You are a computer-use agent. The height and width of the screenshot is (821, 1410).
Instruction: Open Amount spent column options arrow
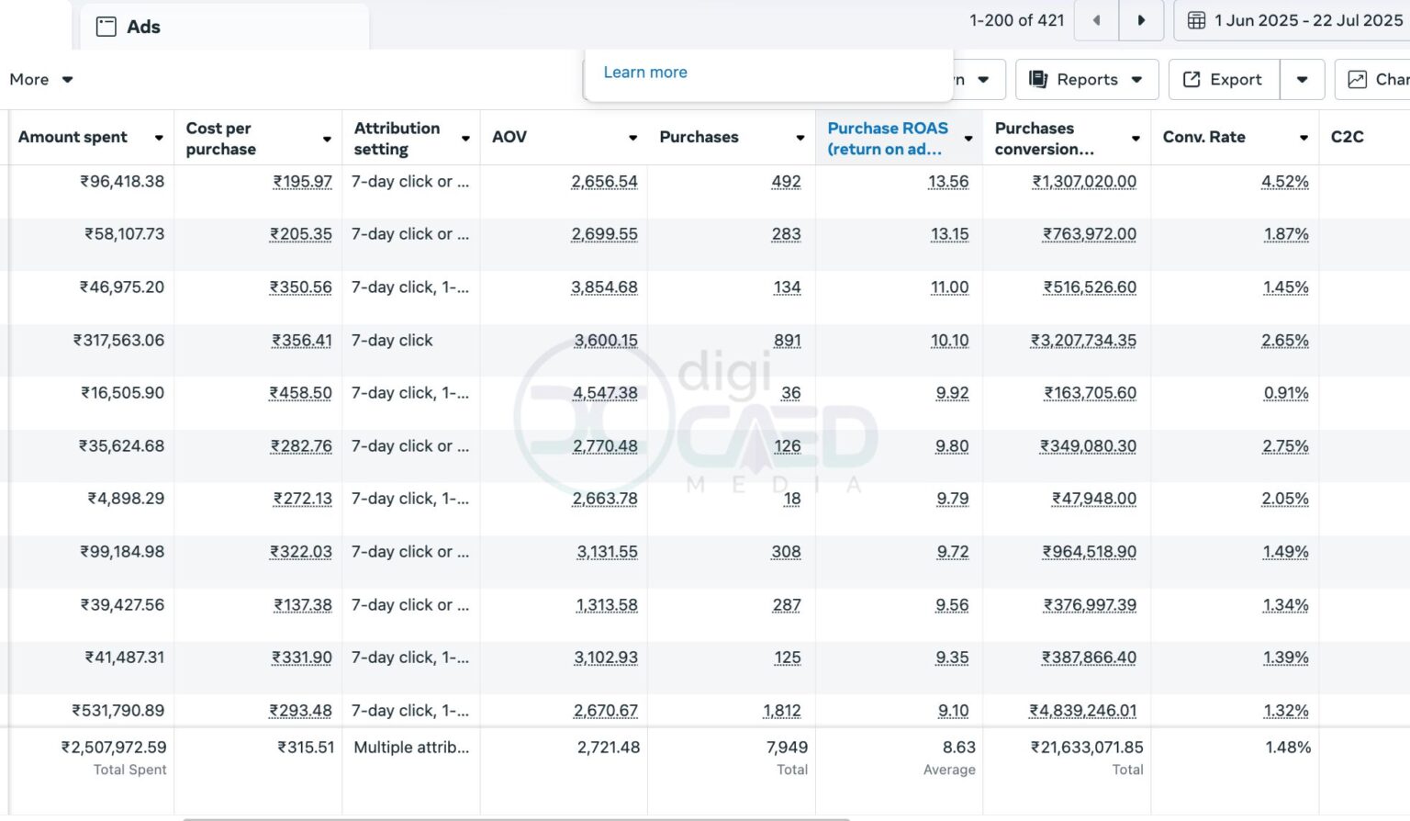pos(159,138)
